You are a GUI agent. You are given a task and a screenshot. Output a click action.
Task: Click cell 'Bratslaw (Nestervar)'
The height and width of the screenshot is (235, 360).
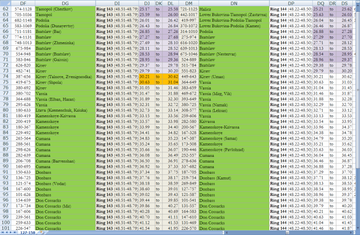click(234, 54)
